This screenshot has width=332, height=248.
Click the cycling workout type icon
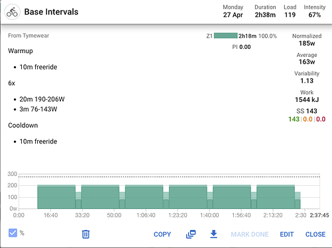pyautogui.click(x=12, y=12)
